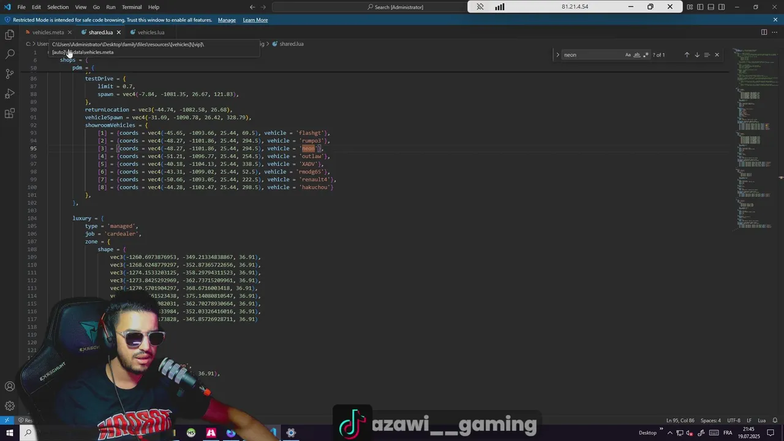Viewport: 784px width, 441px height.
Task: Click line number 95 in gutter
Action: (x=33, y=148)
